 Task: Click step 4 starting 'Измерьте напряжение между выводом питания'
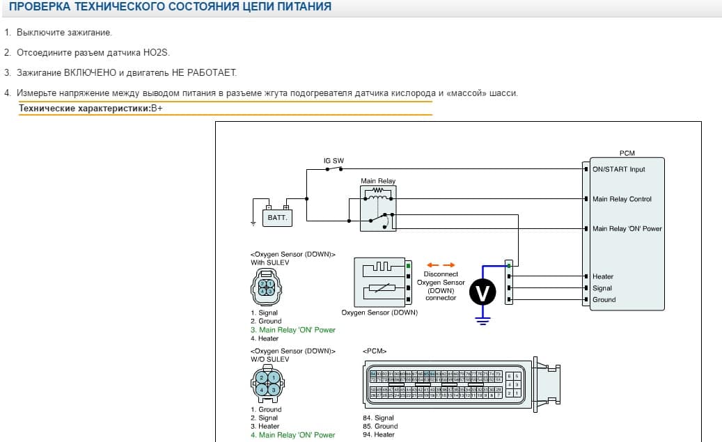pyautogui.click(x=267, y=93)
